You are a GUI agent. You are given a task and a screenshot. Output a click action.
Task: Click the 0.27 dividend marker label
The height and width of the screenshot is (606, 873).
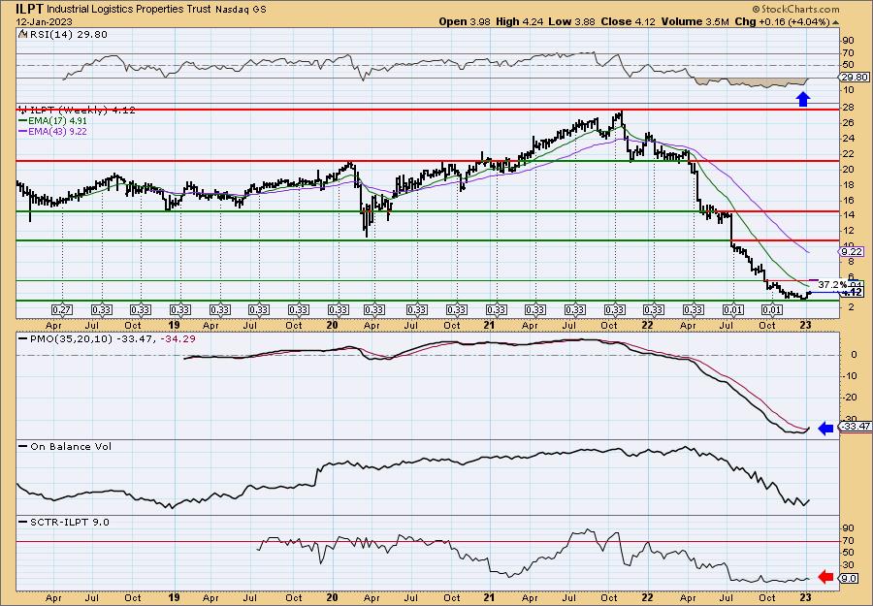point(62,309)
